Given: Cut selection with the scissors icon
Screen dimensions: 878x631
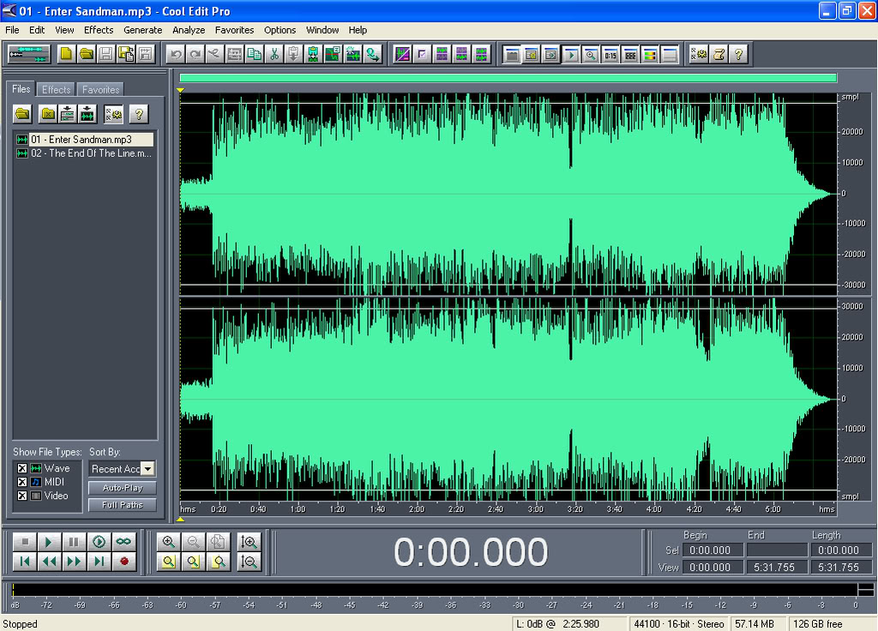Looking at the screenshot, I should (274, 54).
